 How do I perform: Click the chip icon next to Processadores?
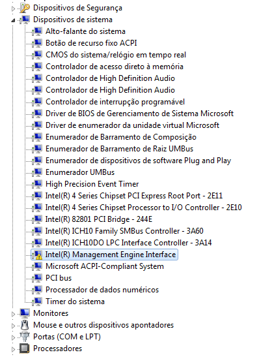coord(25,349)
